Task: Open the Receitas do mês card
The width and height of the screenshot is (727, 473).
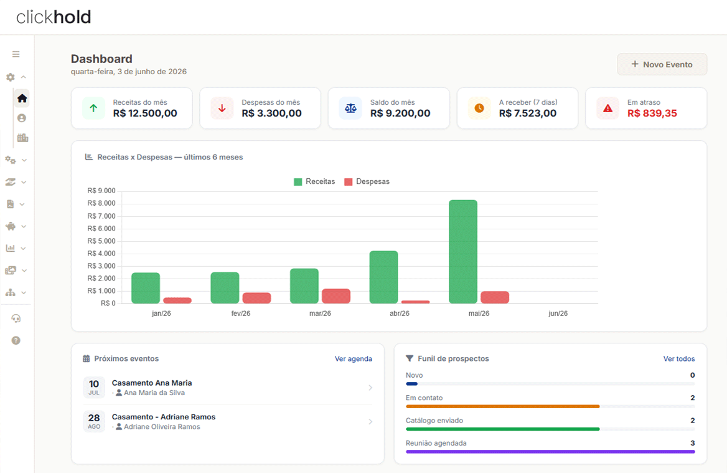Action: tap(132, 108)
